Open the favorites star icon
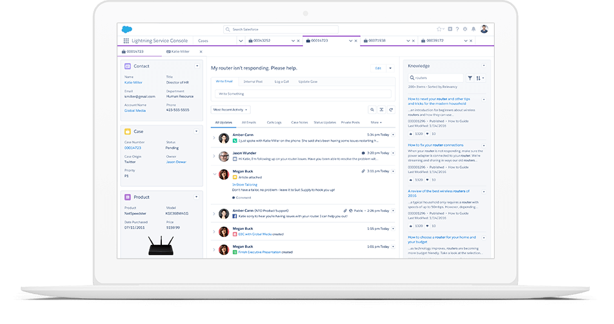614x324 pixels. pos(439,29)
